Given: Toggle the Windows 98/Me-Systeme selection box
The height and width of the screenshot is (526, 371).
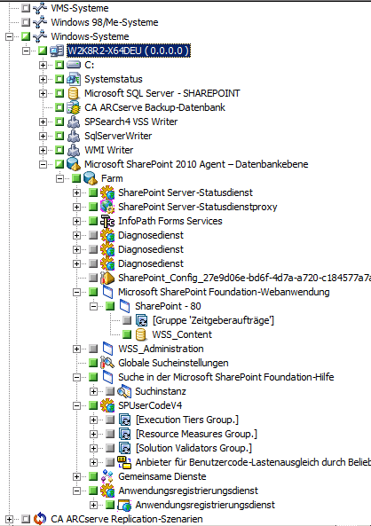Looking at the screenshot, I should [x=26, y=22].
